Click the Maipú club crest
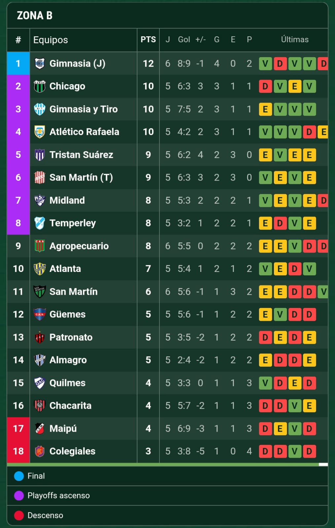This screenshot has width=335, height=528. [x=40, y=428]
